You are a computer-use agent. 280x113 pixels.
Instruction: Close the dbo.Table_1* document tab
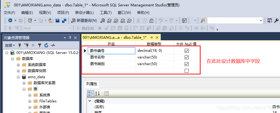pyautogui.click(x=157, y=38)
